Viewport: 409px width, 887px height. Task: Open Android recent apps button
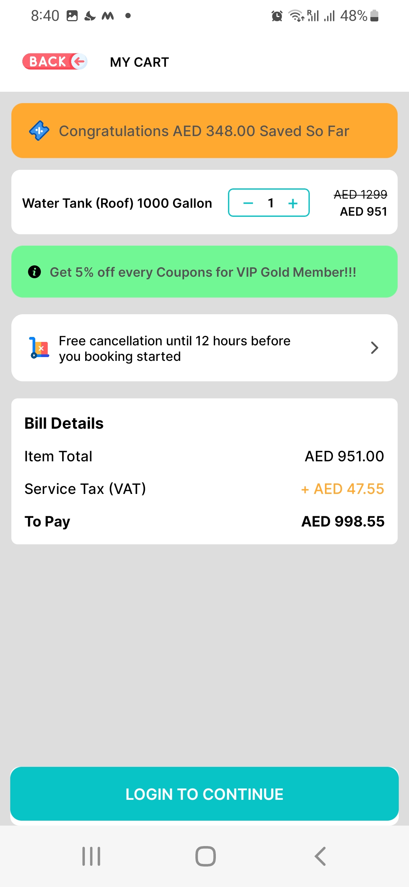coord(91,856)
